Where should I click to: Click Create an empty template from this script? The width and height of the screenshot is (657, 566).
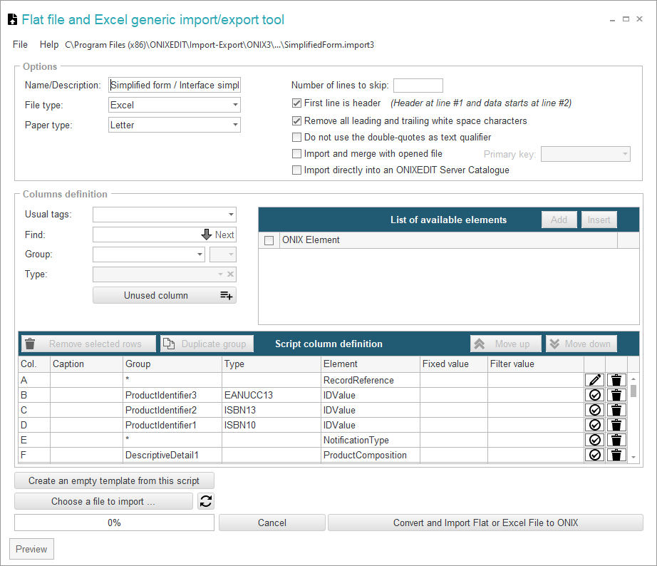(114, 480)
